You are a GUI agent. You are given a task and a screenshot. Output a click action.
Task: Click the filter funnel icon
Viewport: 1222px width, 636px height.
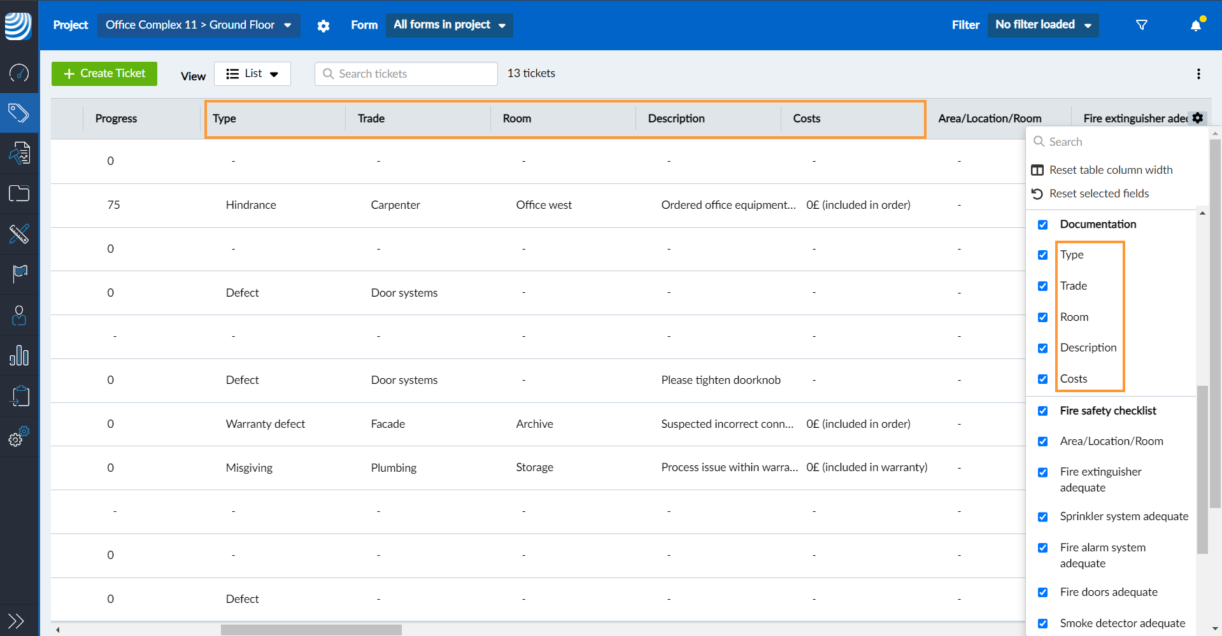tap(1142, 25)
